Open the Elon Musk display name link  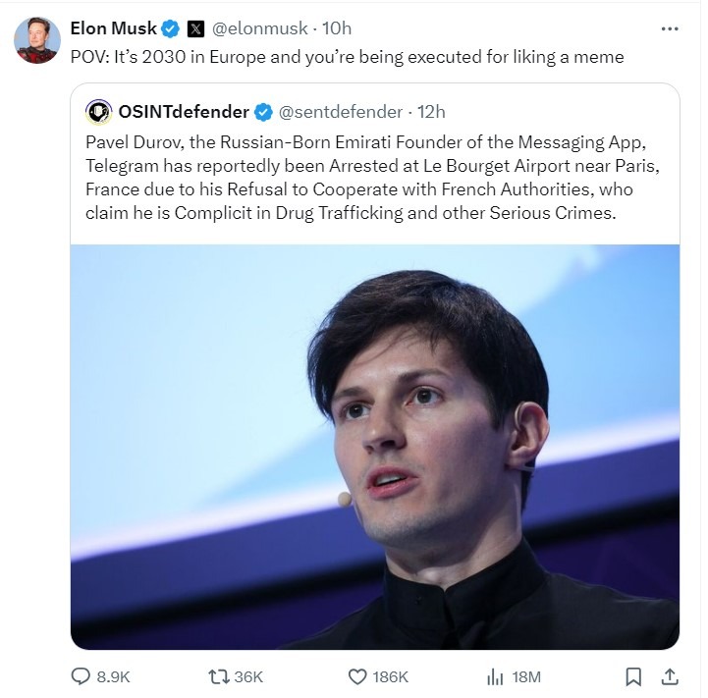tap(113, 28)
